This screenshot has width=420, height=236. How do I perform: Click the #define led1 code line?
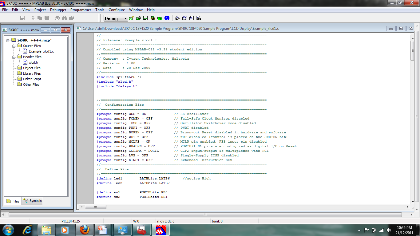pos(153,179)
